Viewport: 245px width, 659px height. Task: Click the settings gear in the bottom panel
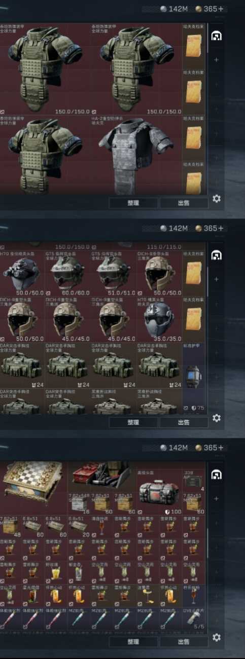[x=217, y=637]
